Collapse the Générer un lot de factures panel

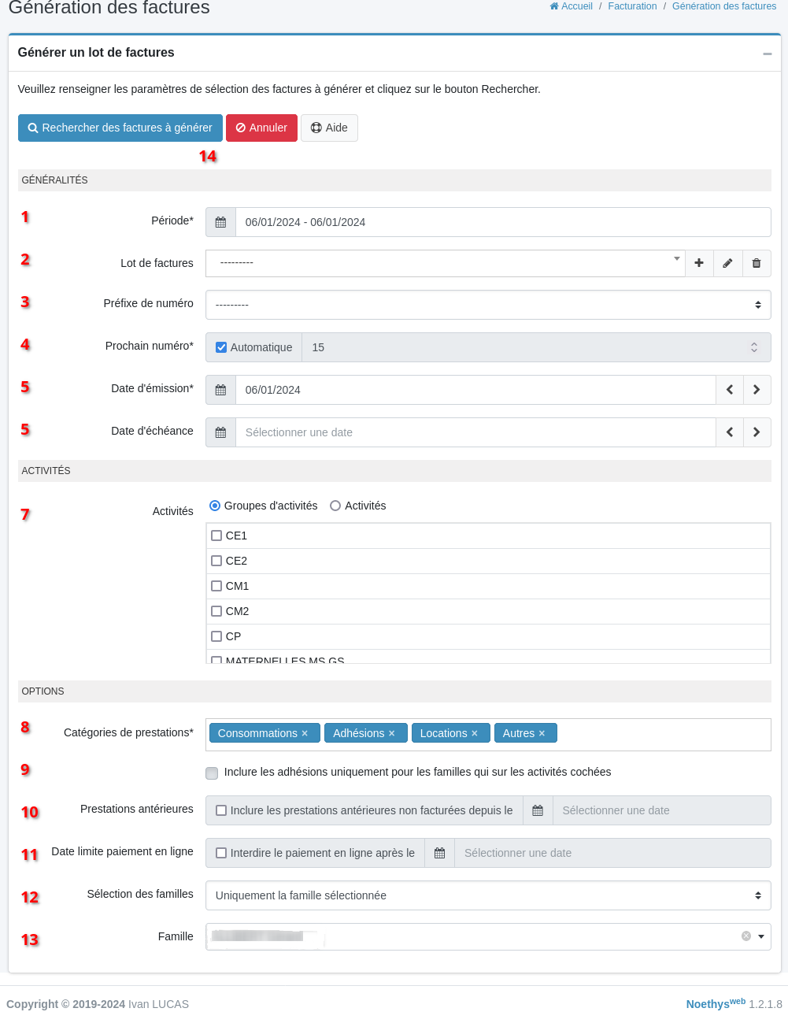[x=767, y=54]
